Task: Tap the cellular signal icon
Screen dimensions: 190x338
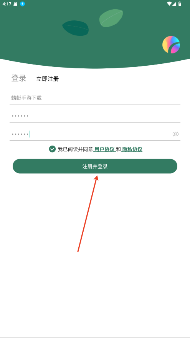Action: tap(174, 4)
